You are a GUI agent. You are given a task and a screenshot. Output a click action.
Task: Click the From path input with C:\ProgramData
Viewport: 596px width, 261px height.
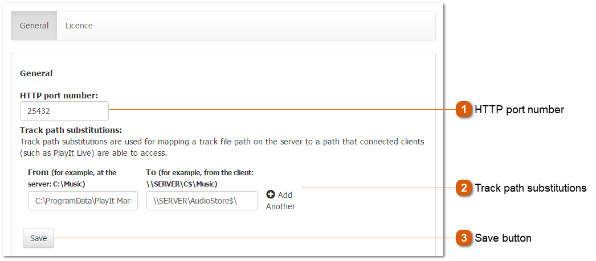pos(83,201)
